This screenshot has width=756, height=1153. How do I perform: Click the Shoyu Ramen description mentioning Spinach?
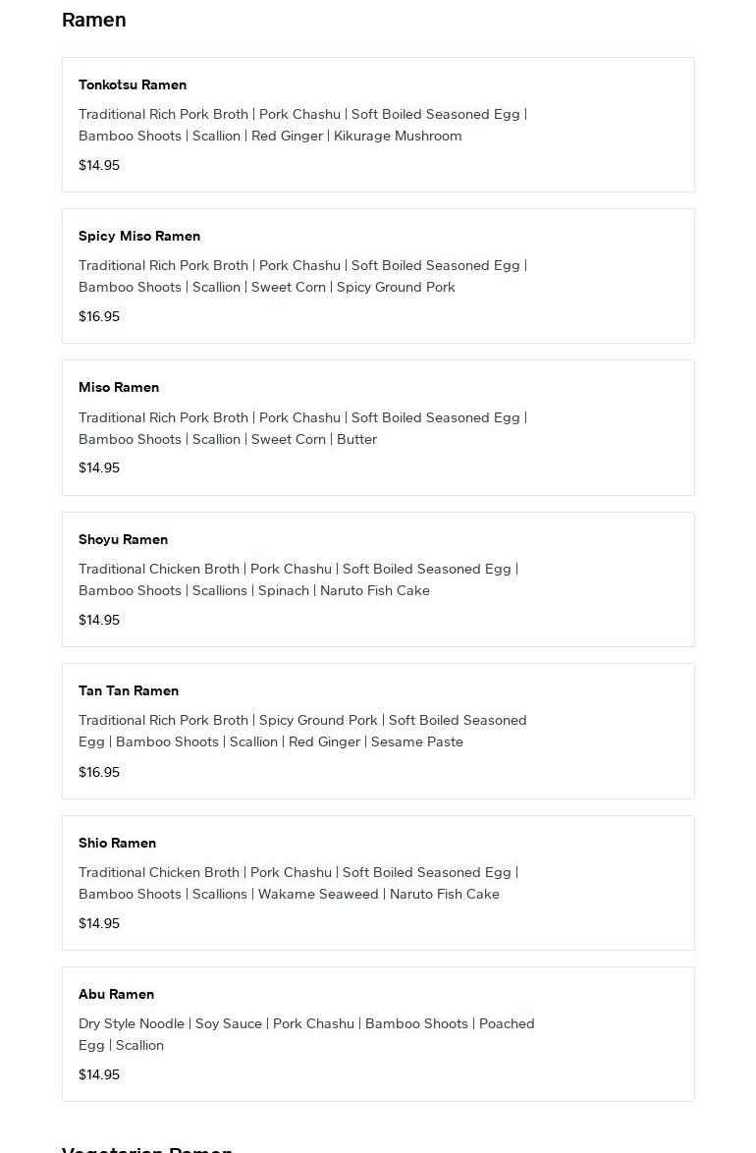click(298, 579)
